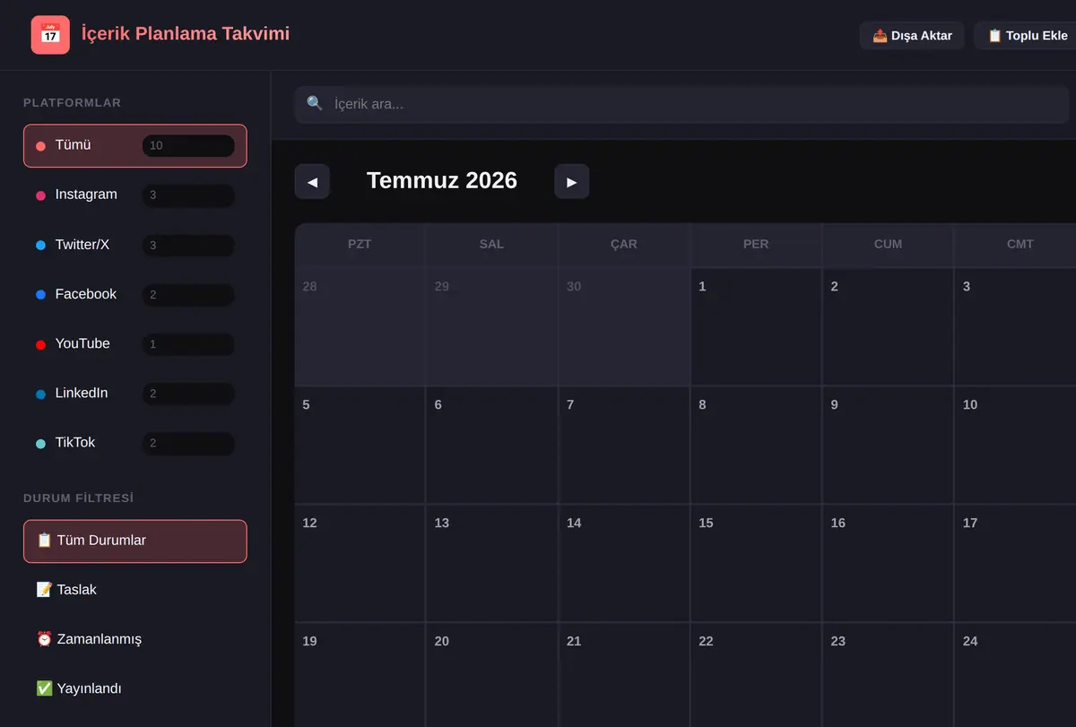
Task: Click the PER weekday header
Action: [x=756, y=245]
